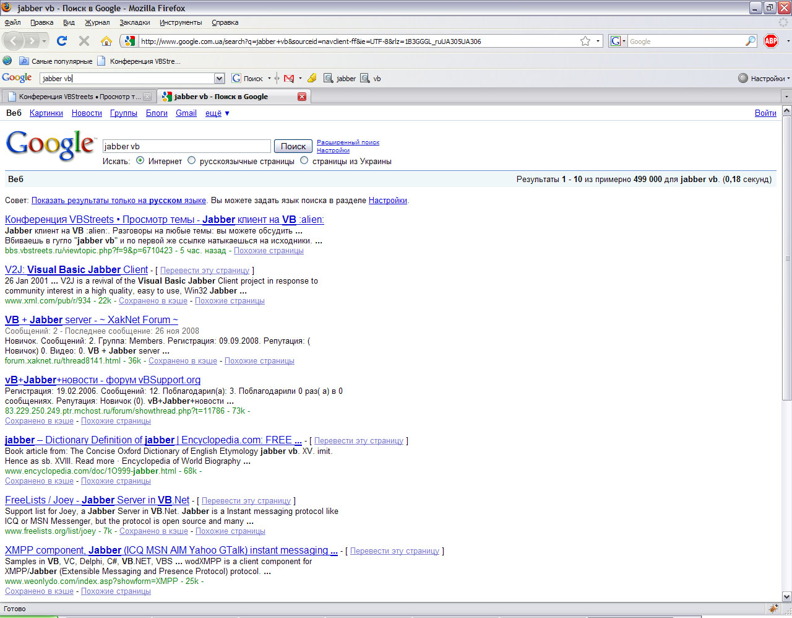This screenshot has width=792, height=618.
Task: Open Google Toolbar Настройки settings
Action: coord(764,79)
